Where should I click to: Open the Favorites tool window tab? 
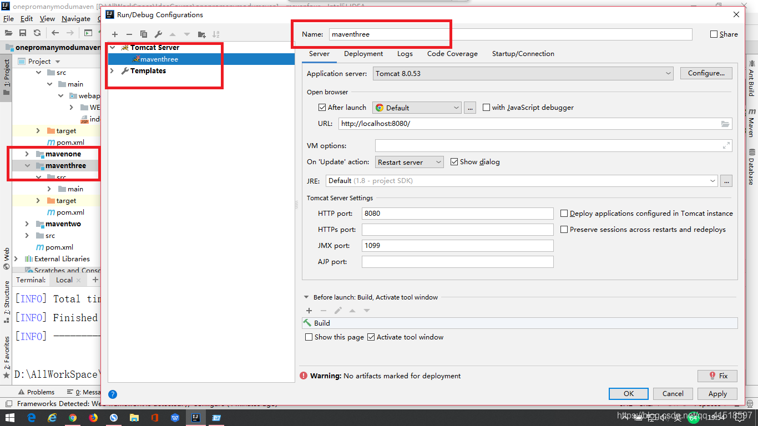pyautogui.click(x=7, y=357)
